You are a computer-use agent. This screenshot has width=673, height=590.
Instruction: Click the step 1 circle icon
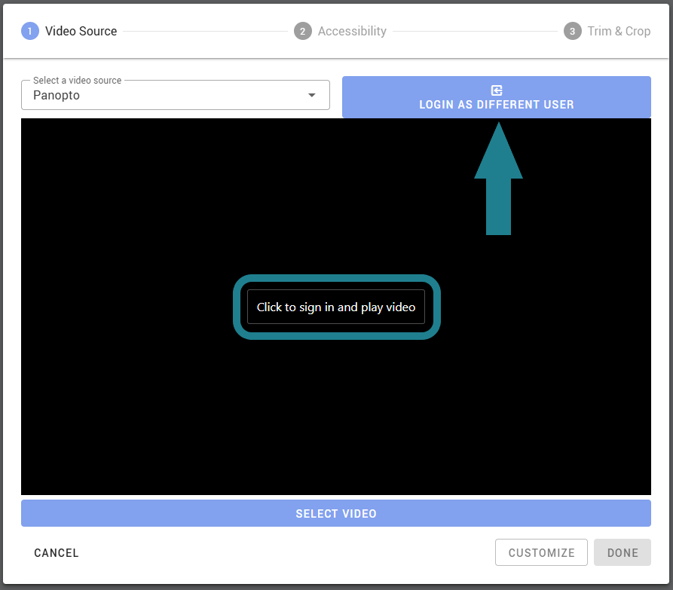(30, 31)
